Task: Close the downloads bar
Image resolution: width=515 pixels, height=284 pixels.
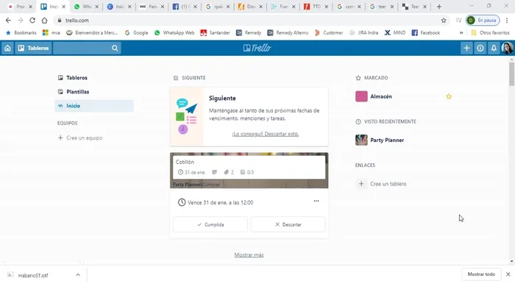Action: 508,274
